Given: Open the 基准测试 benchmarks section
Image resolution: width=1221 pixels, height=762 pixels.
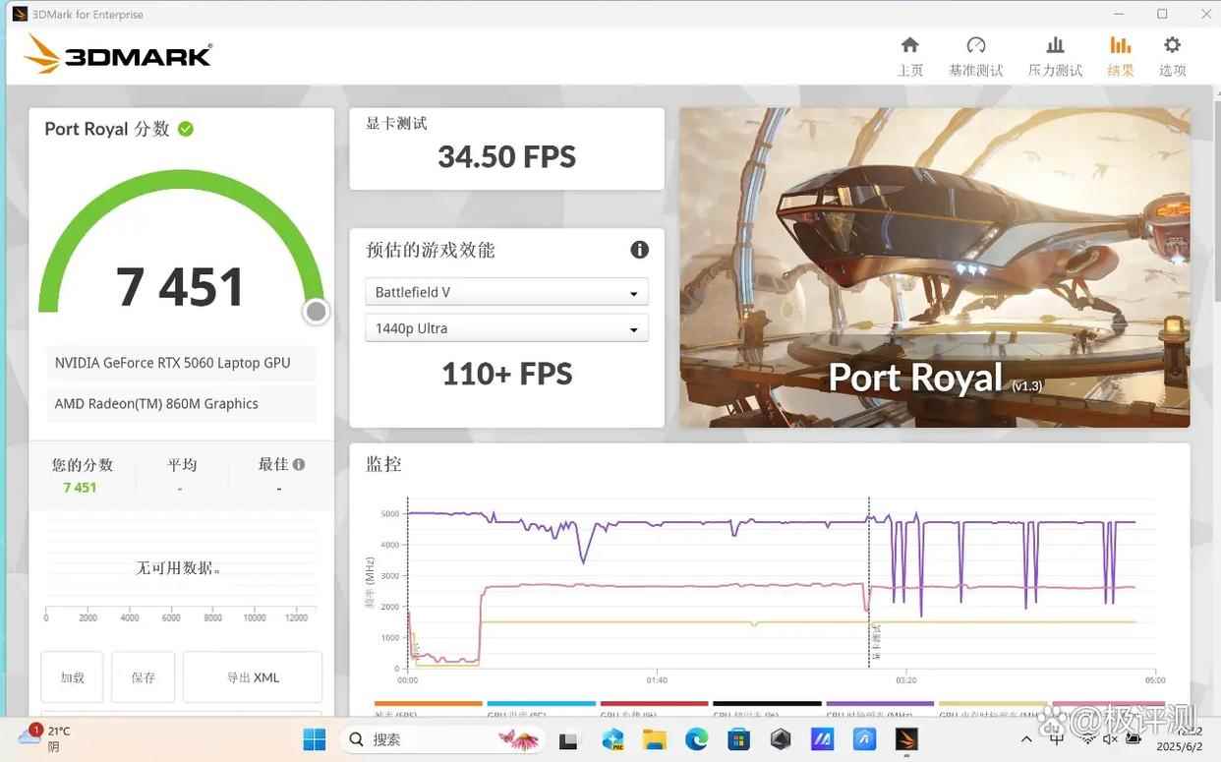Looking at the screenshot, I should (x=975, y=56).
